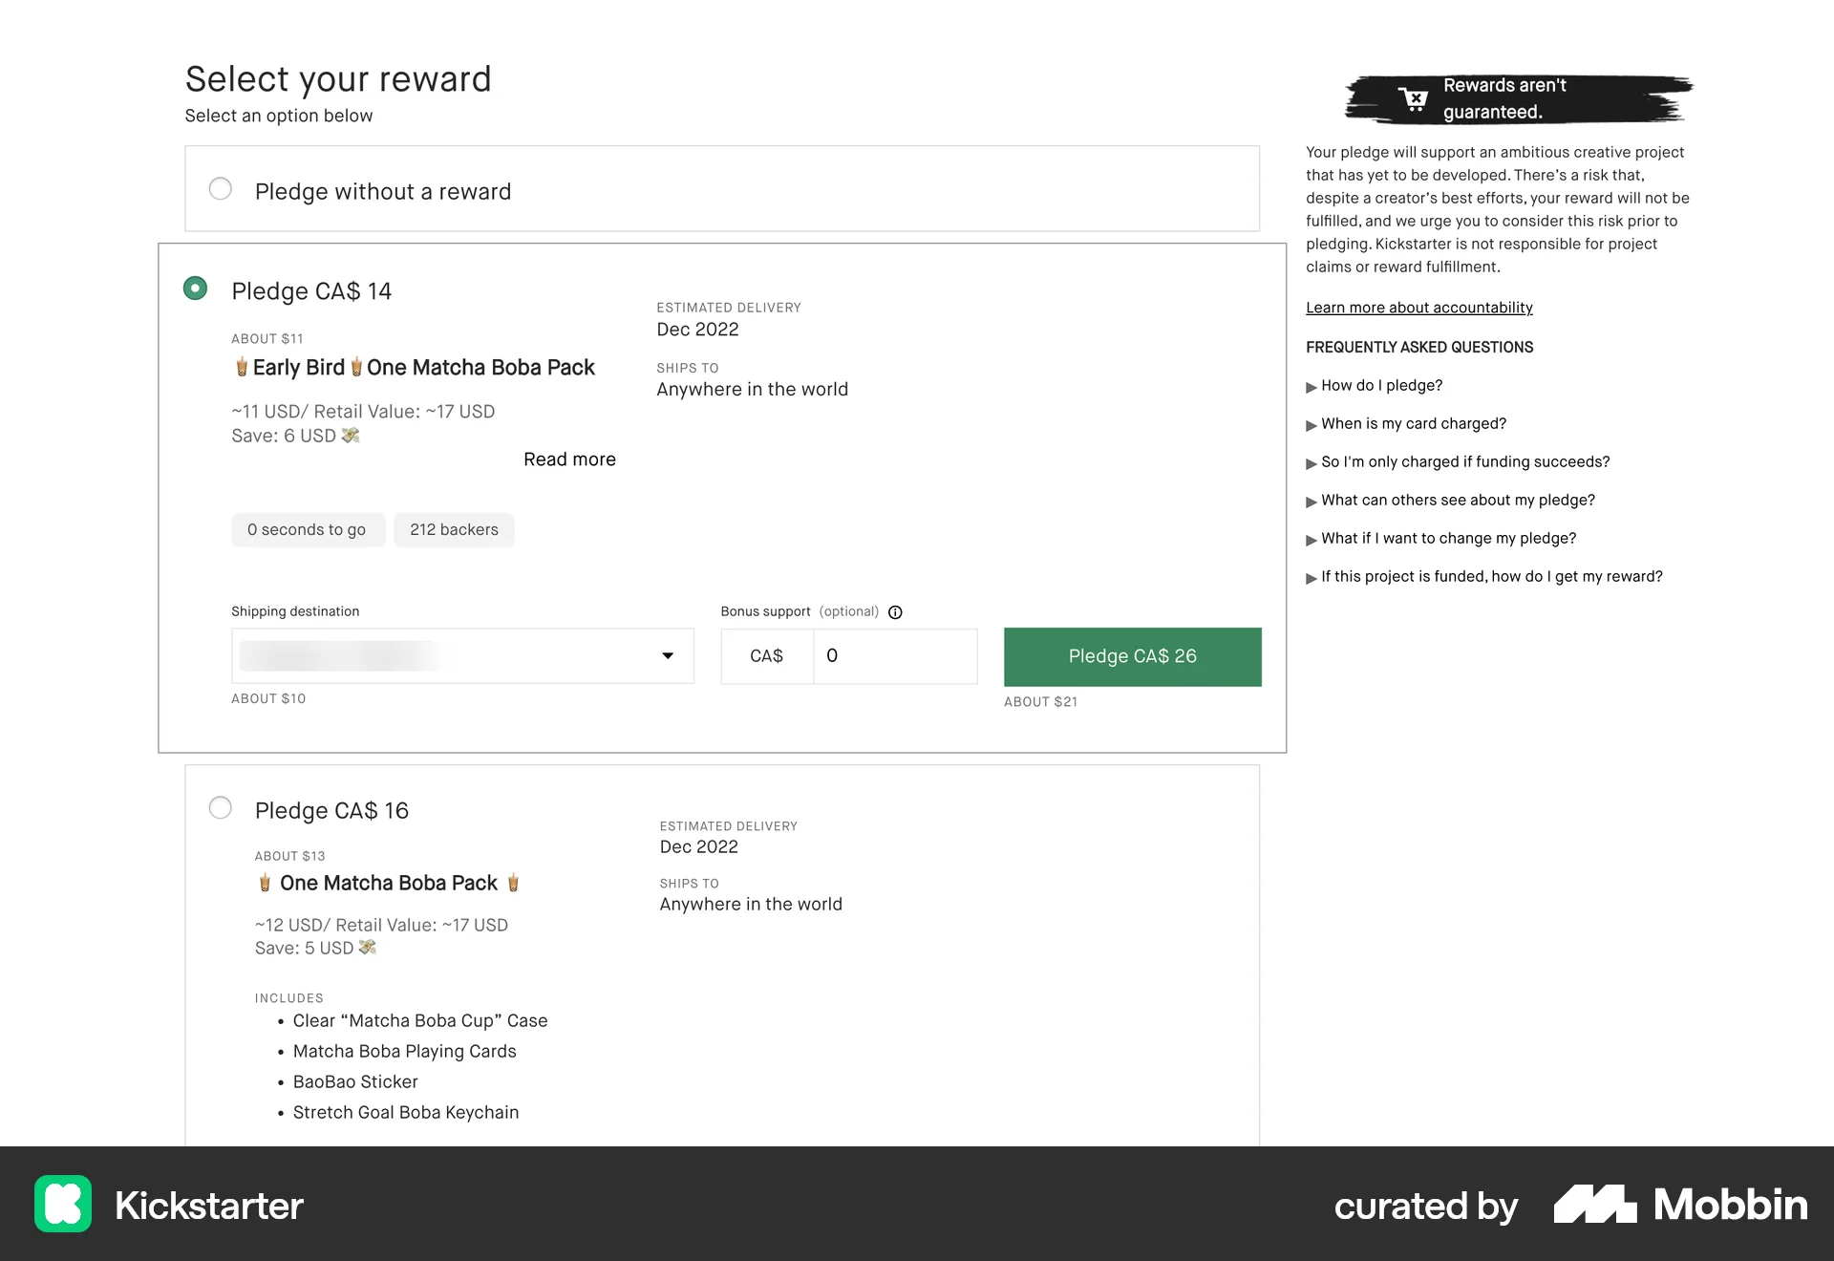1834x1261 pixels.
Task: Click the 0 seconds to go badge
Action: pyautogui.click(x=308, y=529)
